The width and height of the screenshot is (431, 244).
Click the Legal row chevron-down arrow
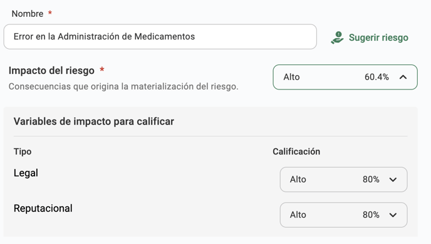[393, 180]
